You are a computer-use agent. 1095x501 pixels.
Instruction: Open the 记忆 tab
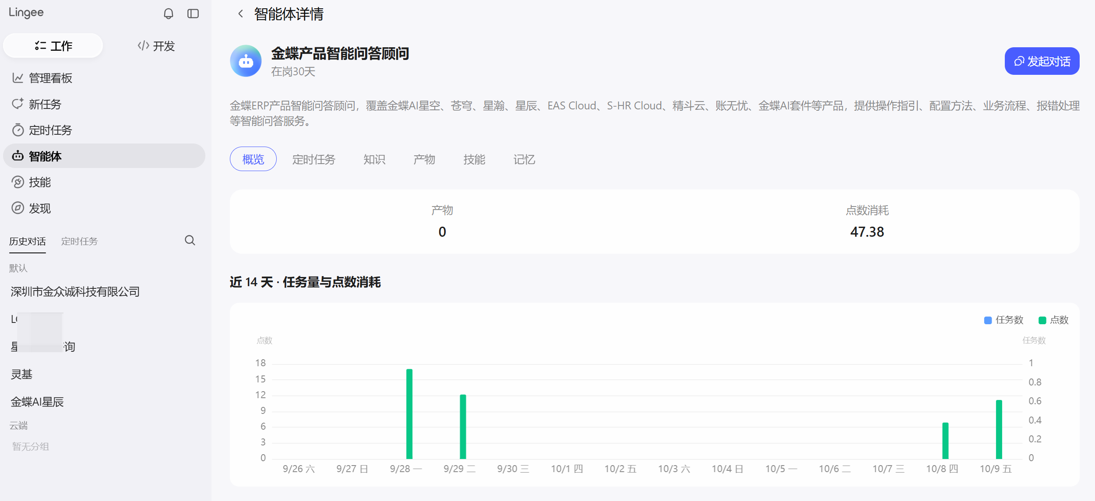pyautogui.click(x=524, y=159)
